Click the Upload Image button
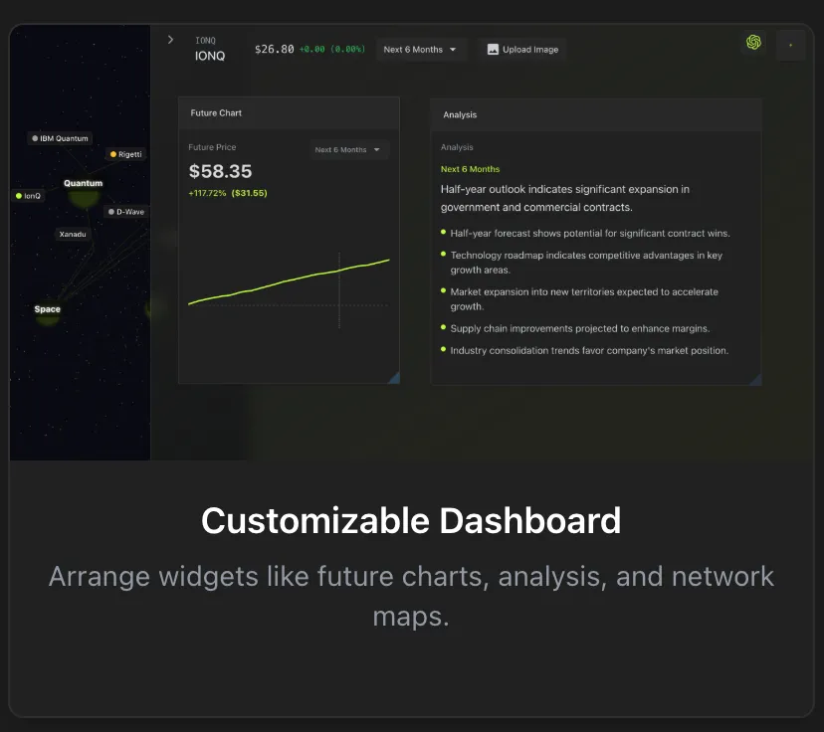824x732 pixels. 522,50
